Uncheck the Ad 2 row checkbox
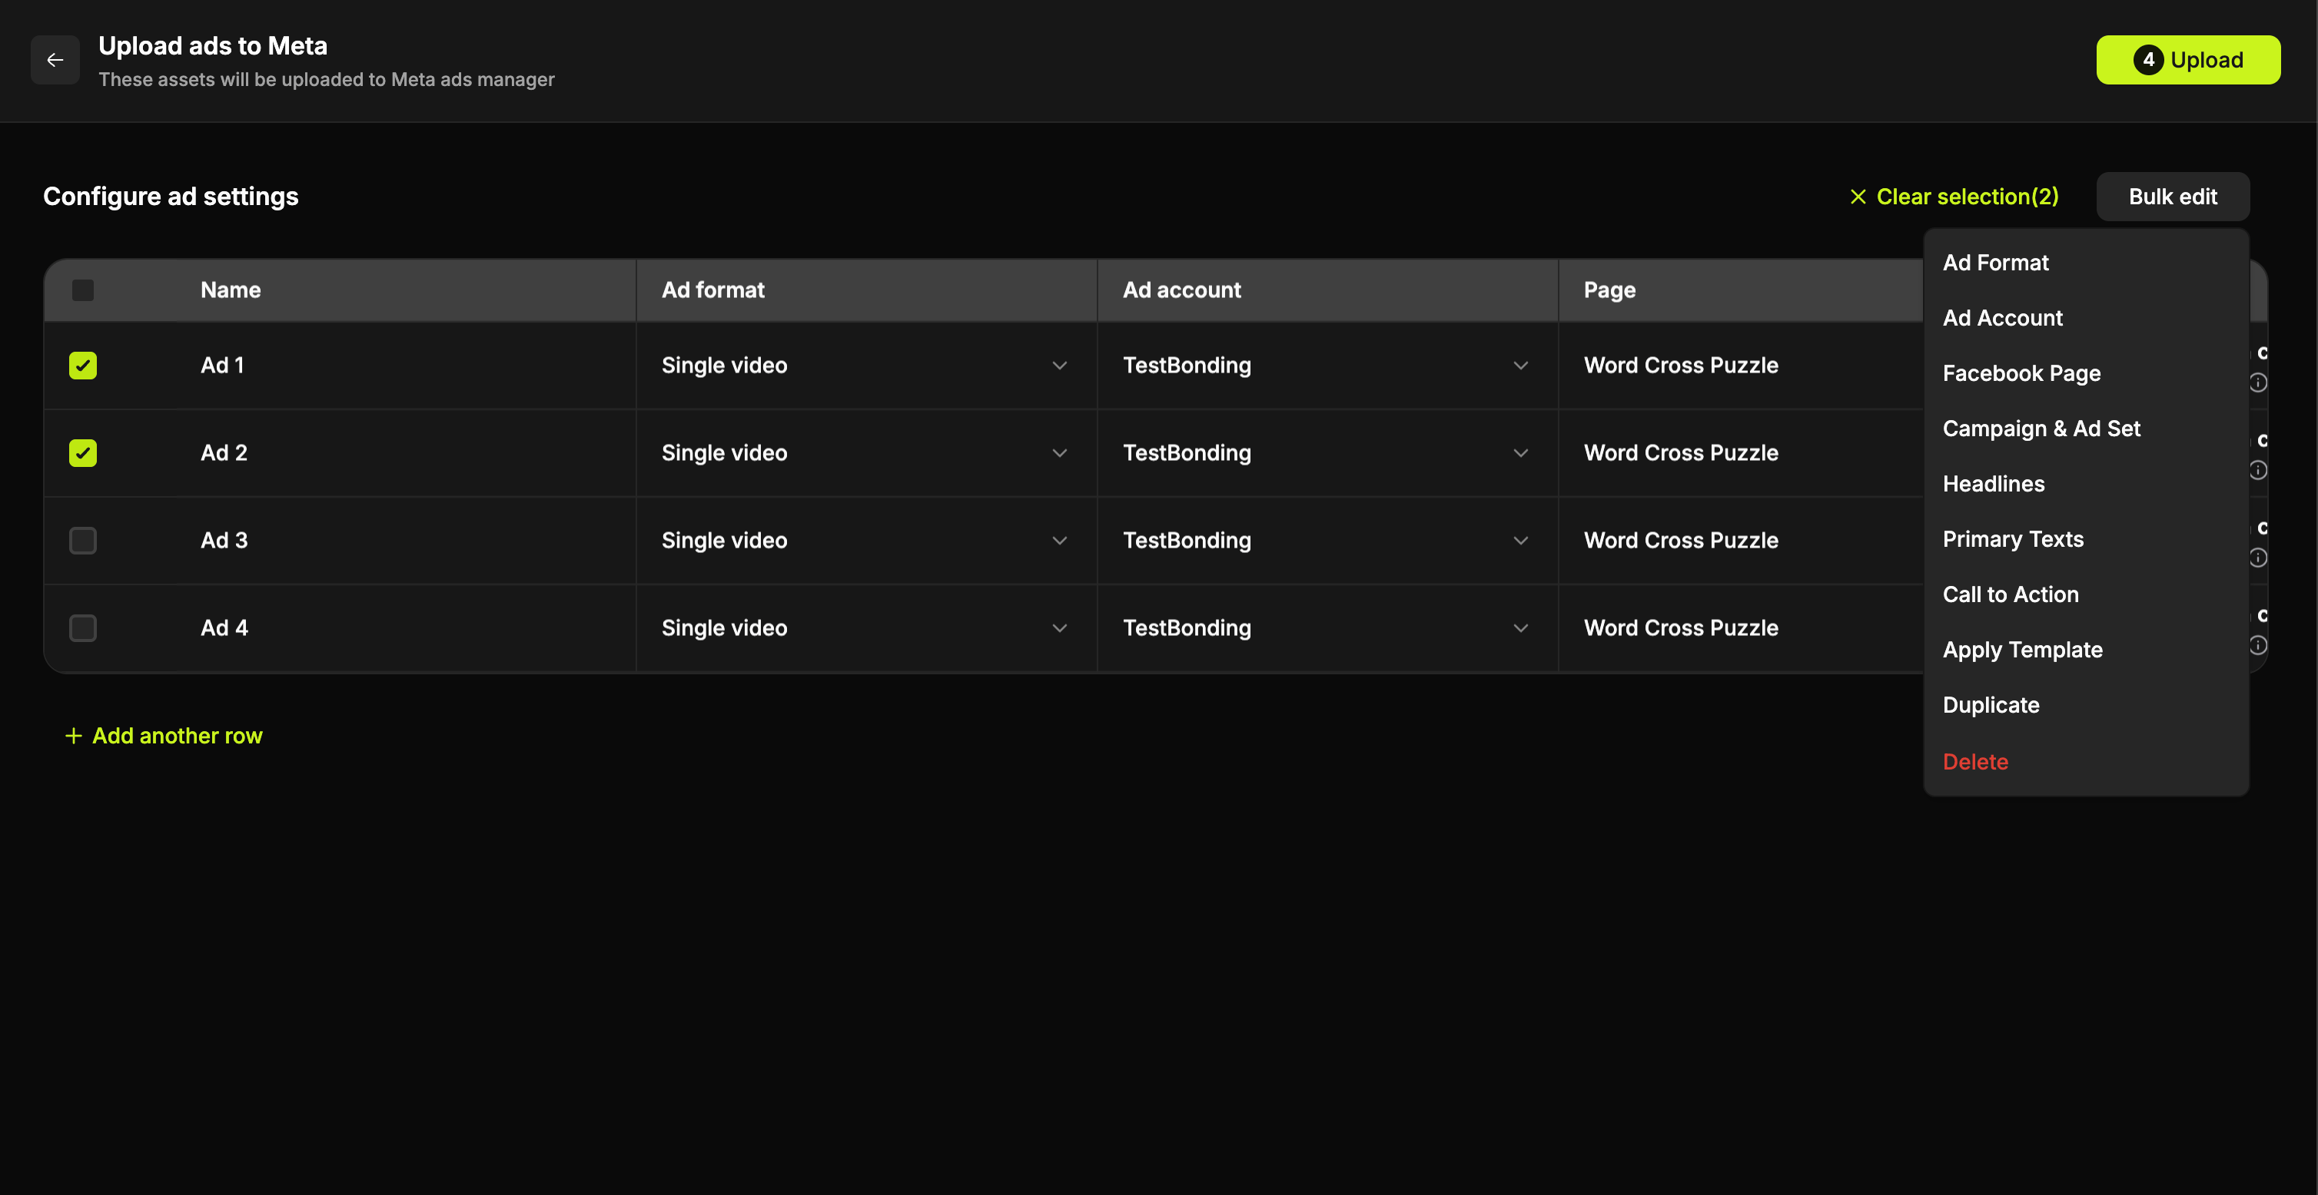Viewport: 2318px width, 1195px height. point(83,453)
